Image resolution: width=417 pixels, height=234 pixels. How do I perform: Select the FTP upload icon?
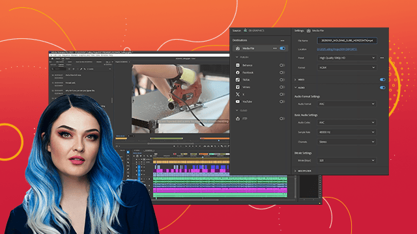pos(237,118)
